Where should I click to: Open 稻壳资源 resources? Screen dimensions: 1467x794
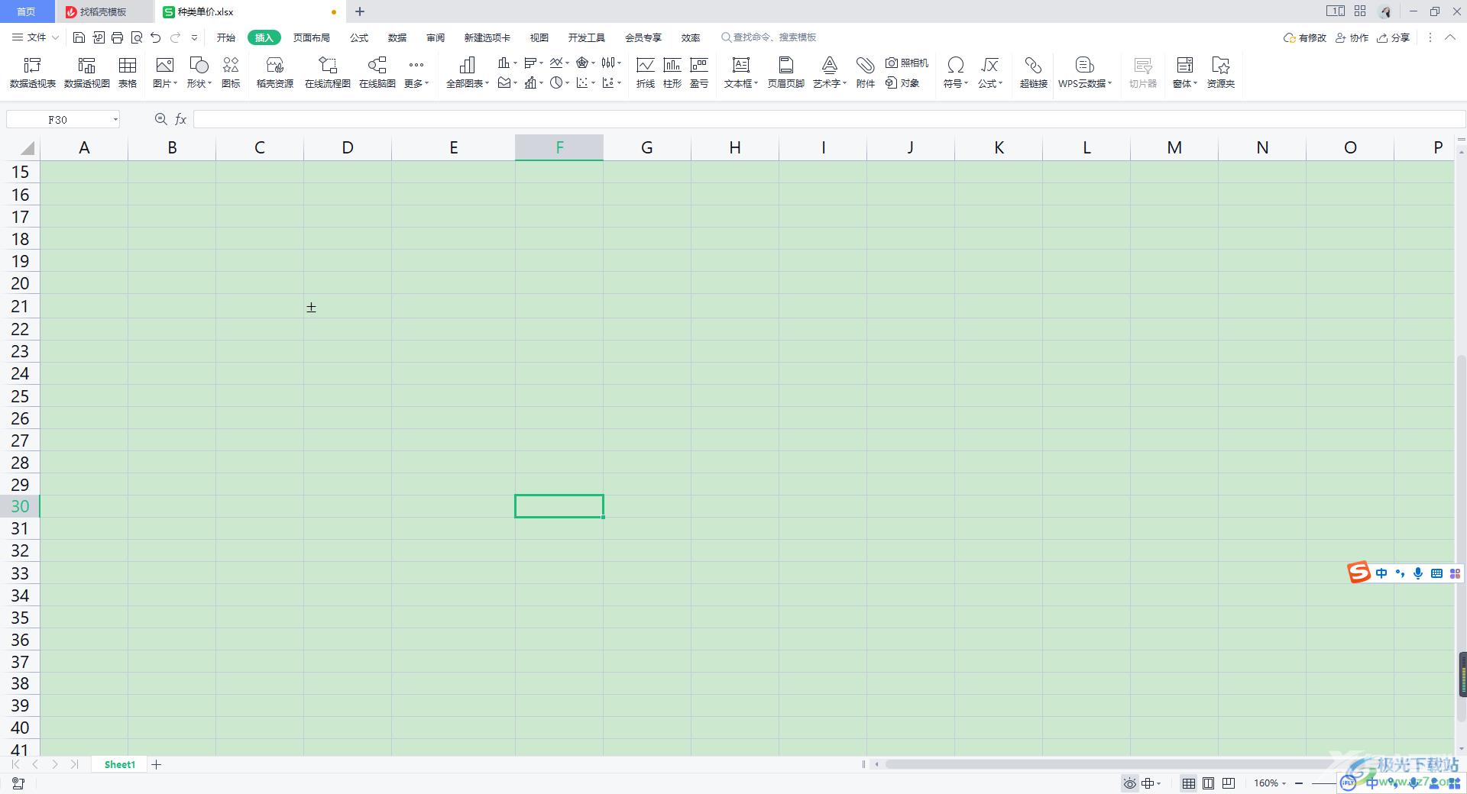point(275,73)
